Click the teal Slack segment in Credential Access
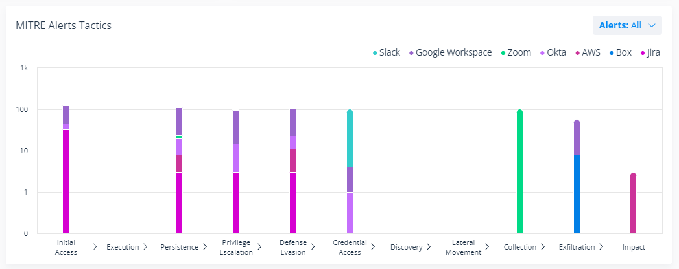Image resolution: width=679 pixels, height=269 pixels. click(x=350, y=138)
